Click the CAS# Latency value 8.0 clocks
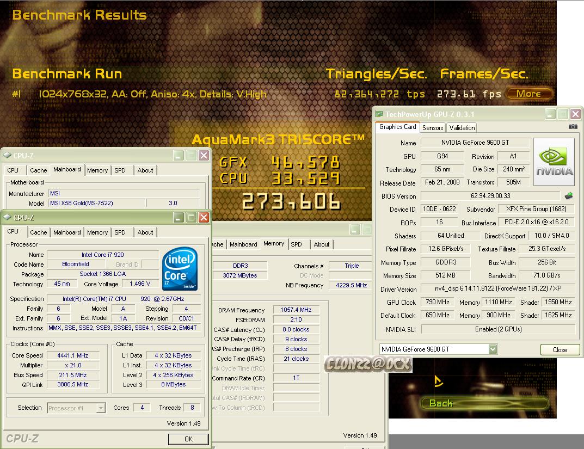Screen dimensions: 584x449 [296, 329]
